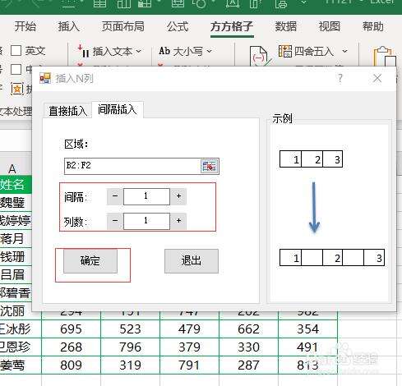Image resolution: width=402 pixels, height=386 pixels.
Task: Select the cell with name 吕眉
Action: click(16, 275)
